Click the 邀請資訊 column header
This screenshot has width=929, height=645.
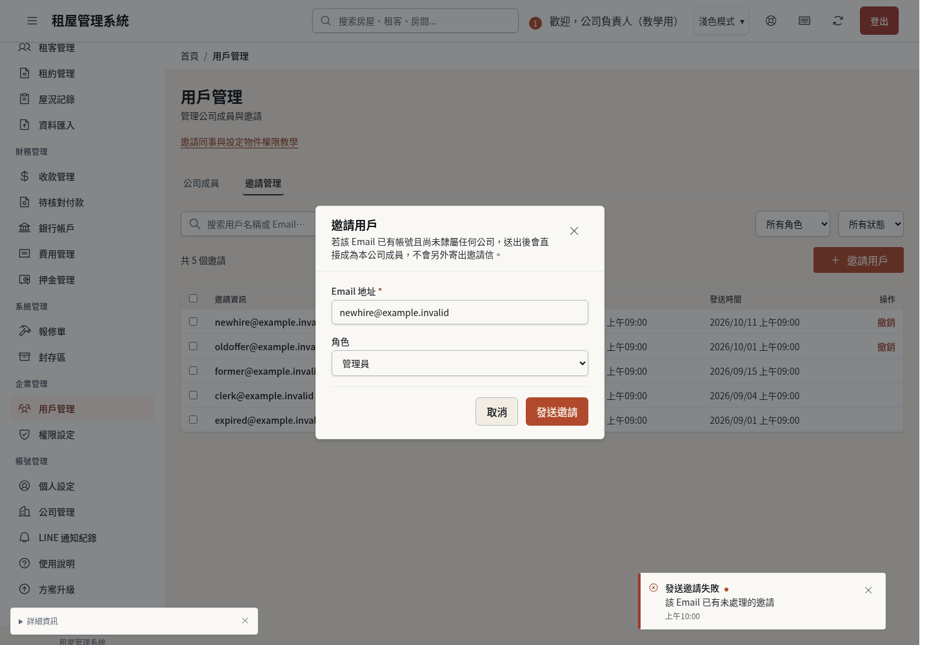pos(230,299)
